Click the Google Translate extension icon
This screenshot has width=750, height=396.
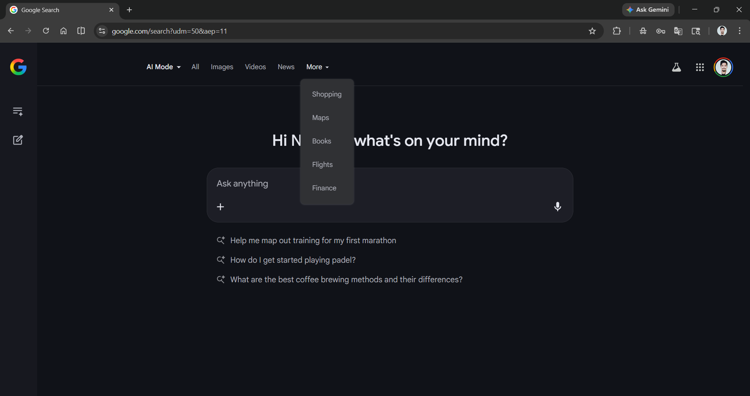tap(678, 31)
